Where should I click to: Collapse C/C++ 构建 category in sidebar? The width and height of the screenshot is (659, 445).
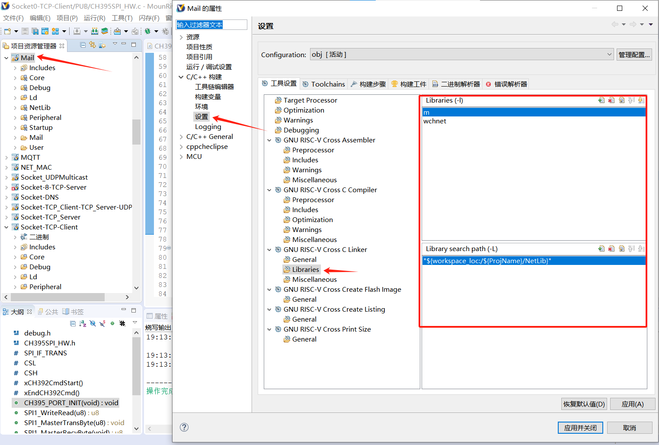(x=181, y=77)
